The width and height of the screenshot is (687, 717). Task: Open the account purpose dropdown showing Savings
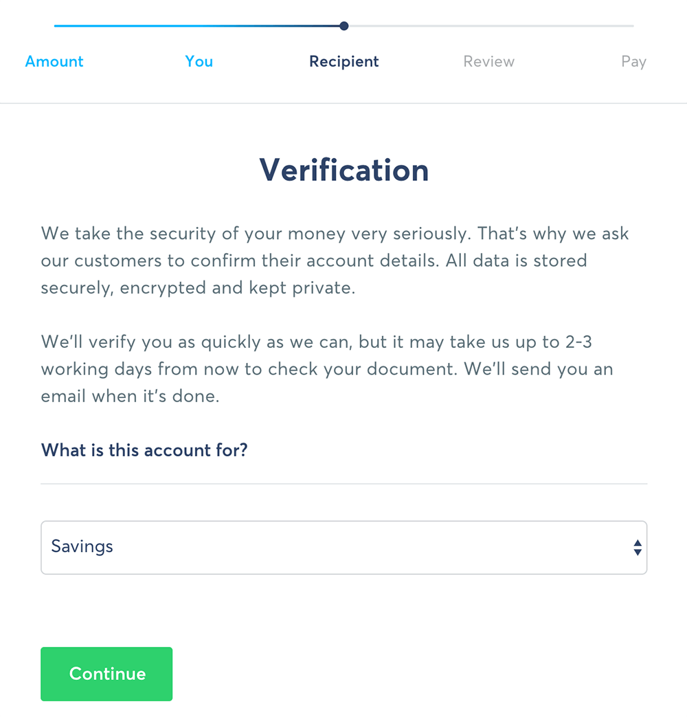pyautogui.click(x=343, y=547)
